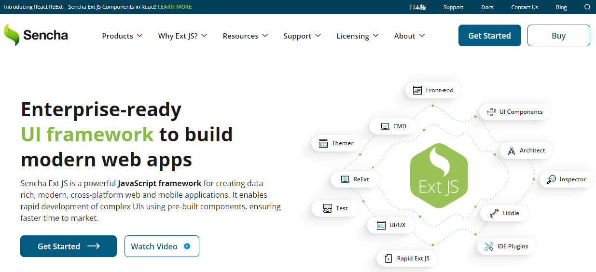Expand the Support nav chevron
596x272 pixels.
pyautogui.click(x=318, y=36)
